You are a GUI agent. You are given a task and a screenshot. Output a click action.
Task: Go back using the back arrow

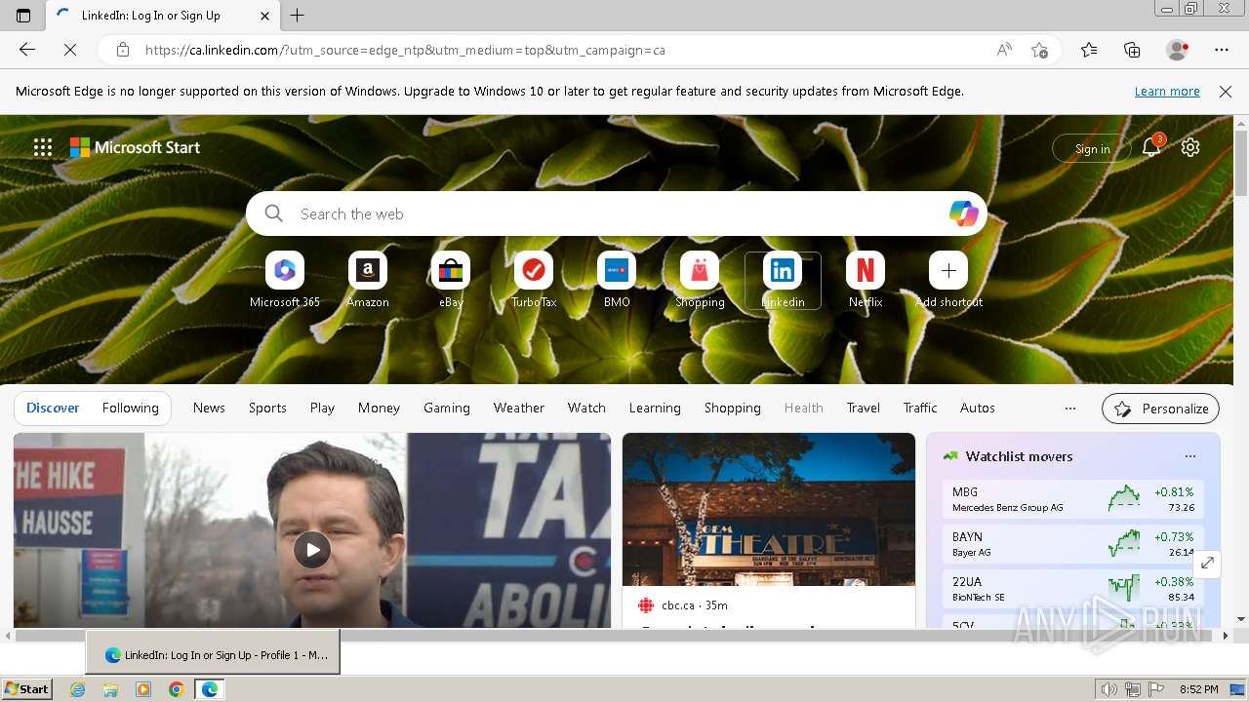pos(27,50)
